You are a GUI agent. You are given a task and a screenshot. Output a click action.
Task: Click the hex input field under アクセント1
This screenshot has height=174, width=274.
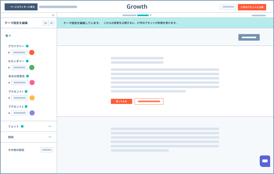[x=19, y=98]
